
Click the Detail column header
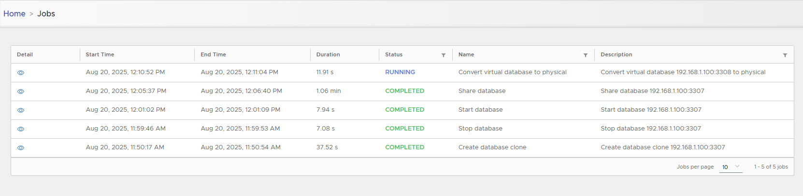(x=25, y=54)
